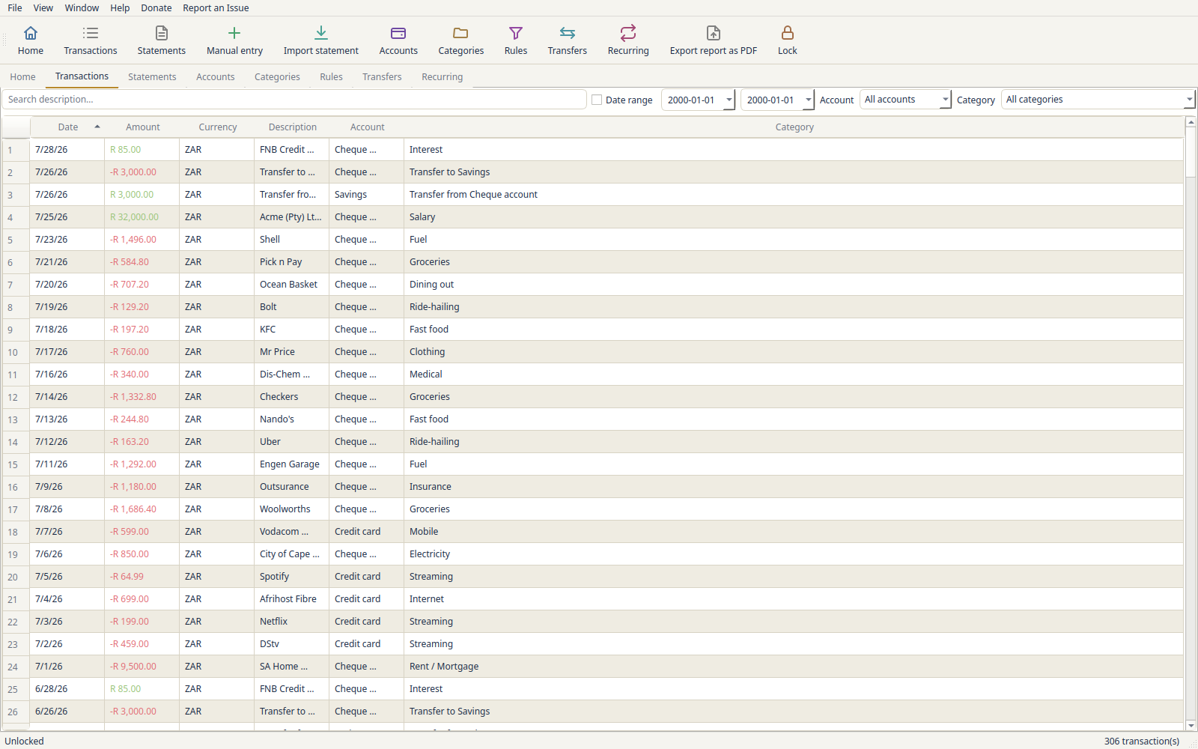Switch to the Transfers tab
1198x749 pixels.
(382, 76)
